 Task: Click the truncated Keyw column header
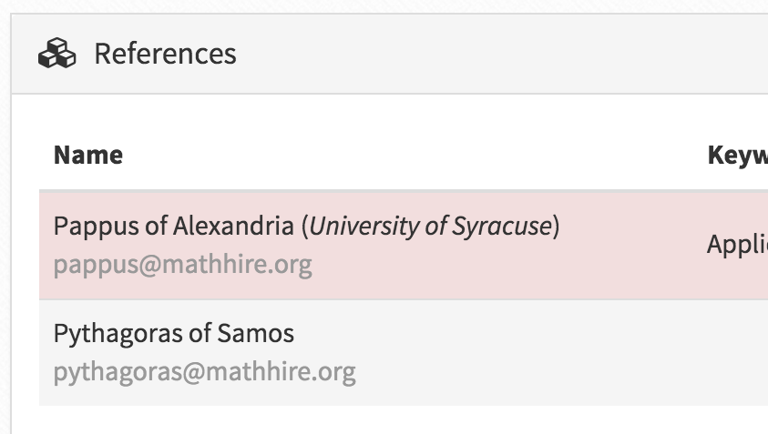737,155
